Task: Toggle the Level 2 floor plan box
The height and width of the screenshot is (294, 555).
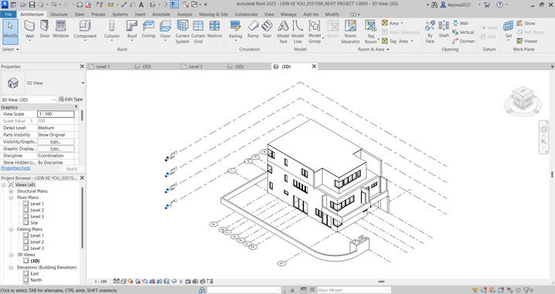Action: 26,210
